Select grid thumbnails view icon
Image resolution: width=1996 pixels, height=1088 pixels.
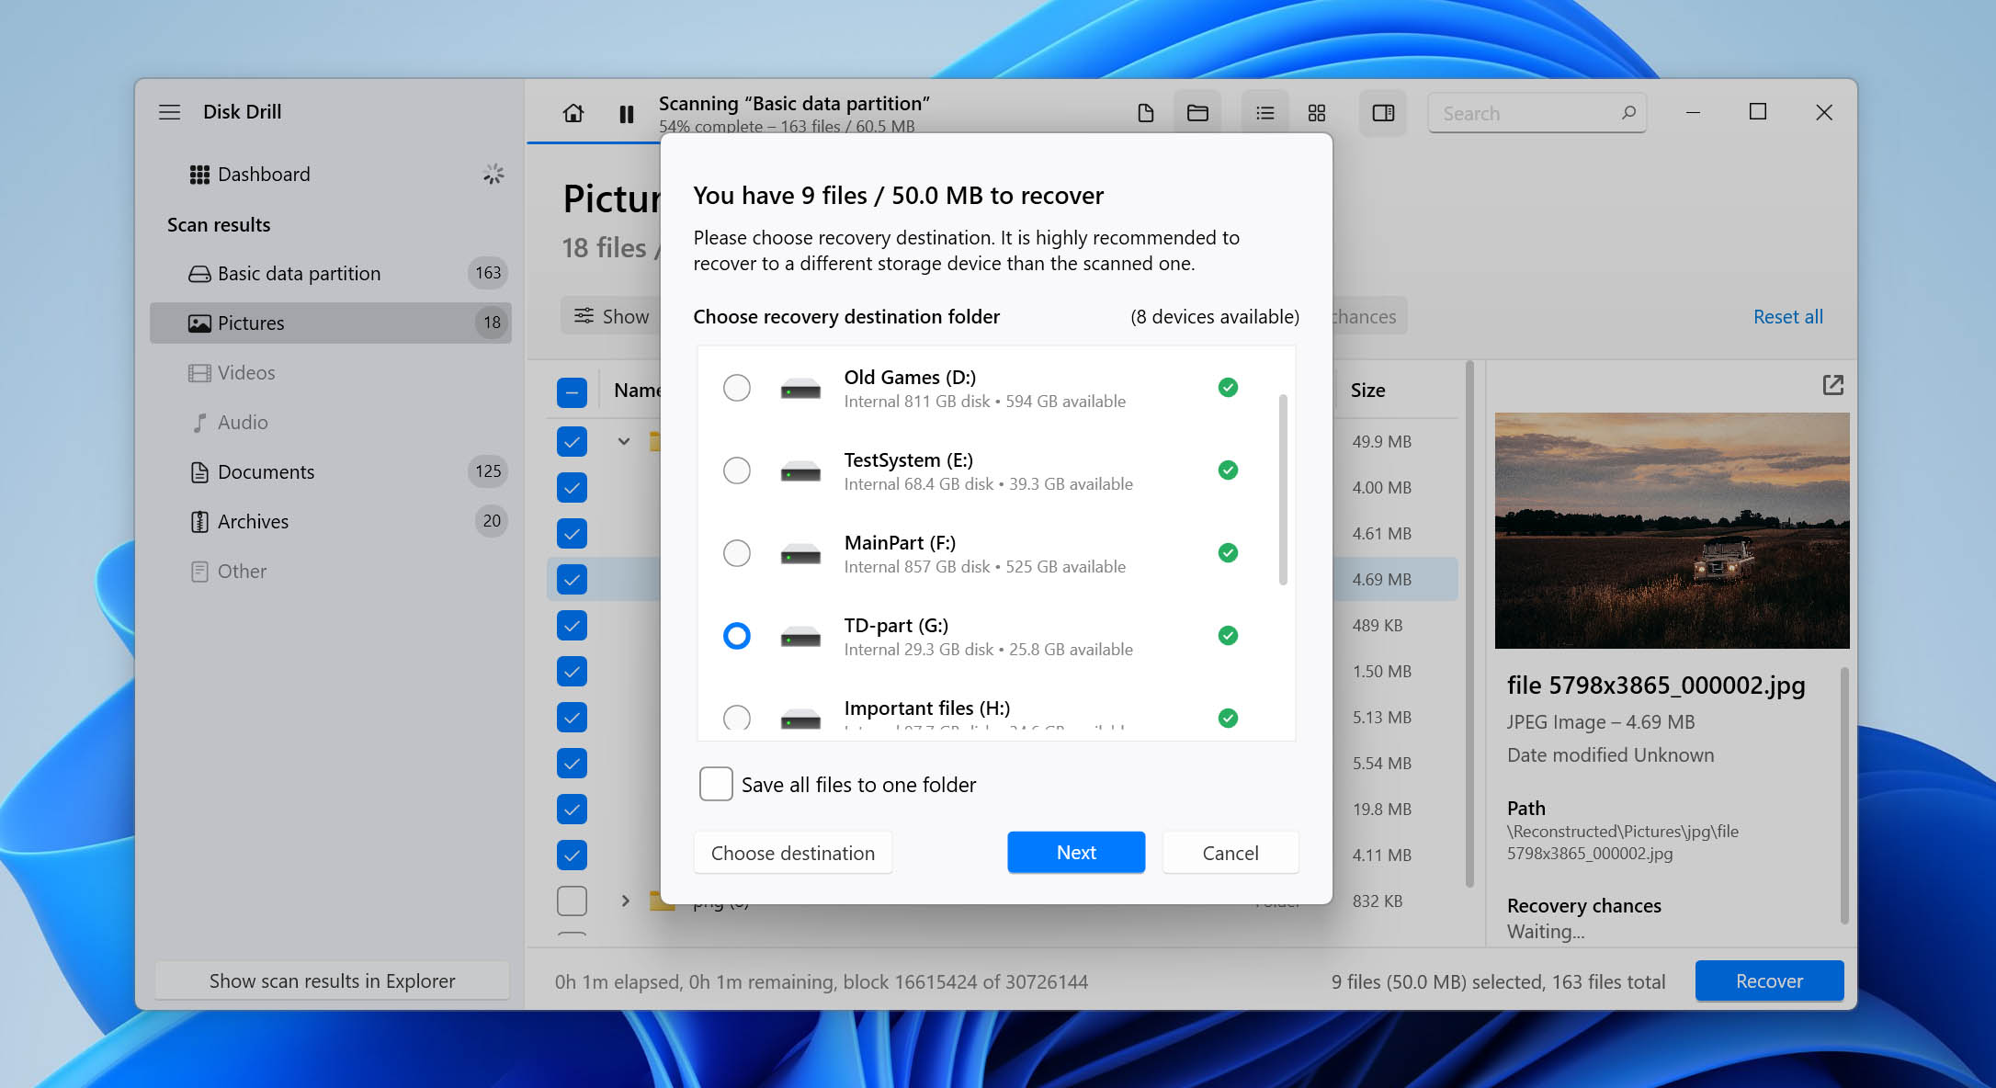pos(1317,113)
